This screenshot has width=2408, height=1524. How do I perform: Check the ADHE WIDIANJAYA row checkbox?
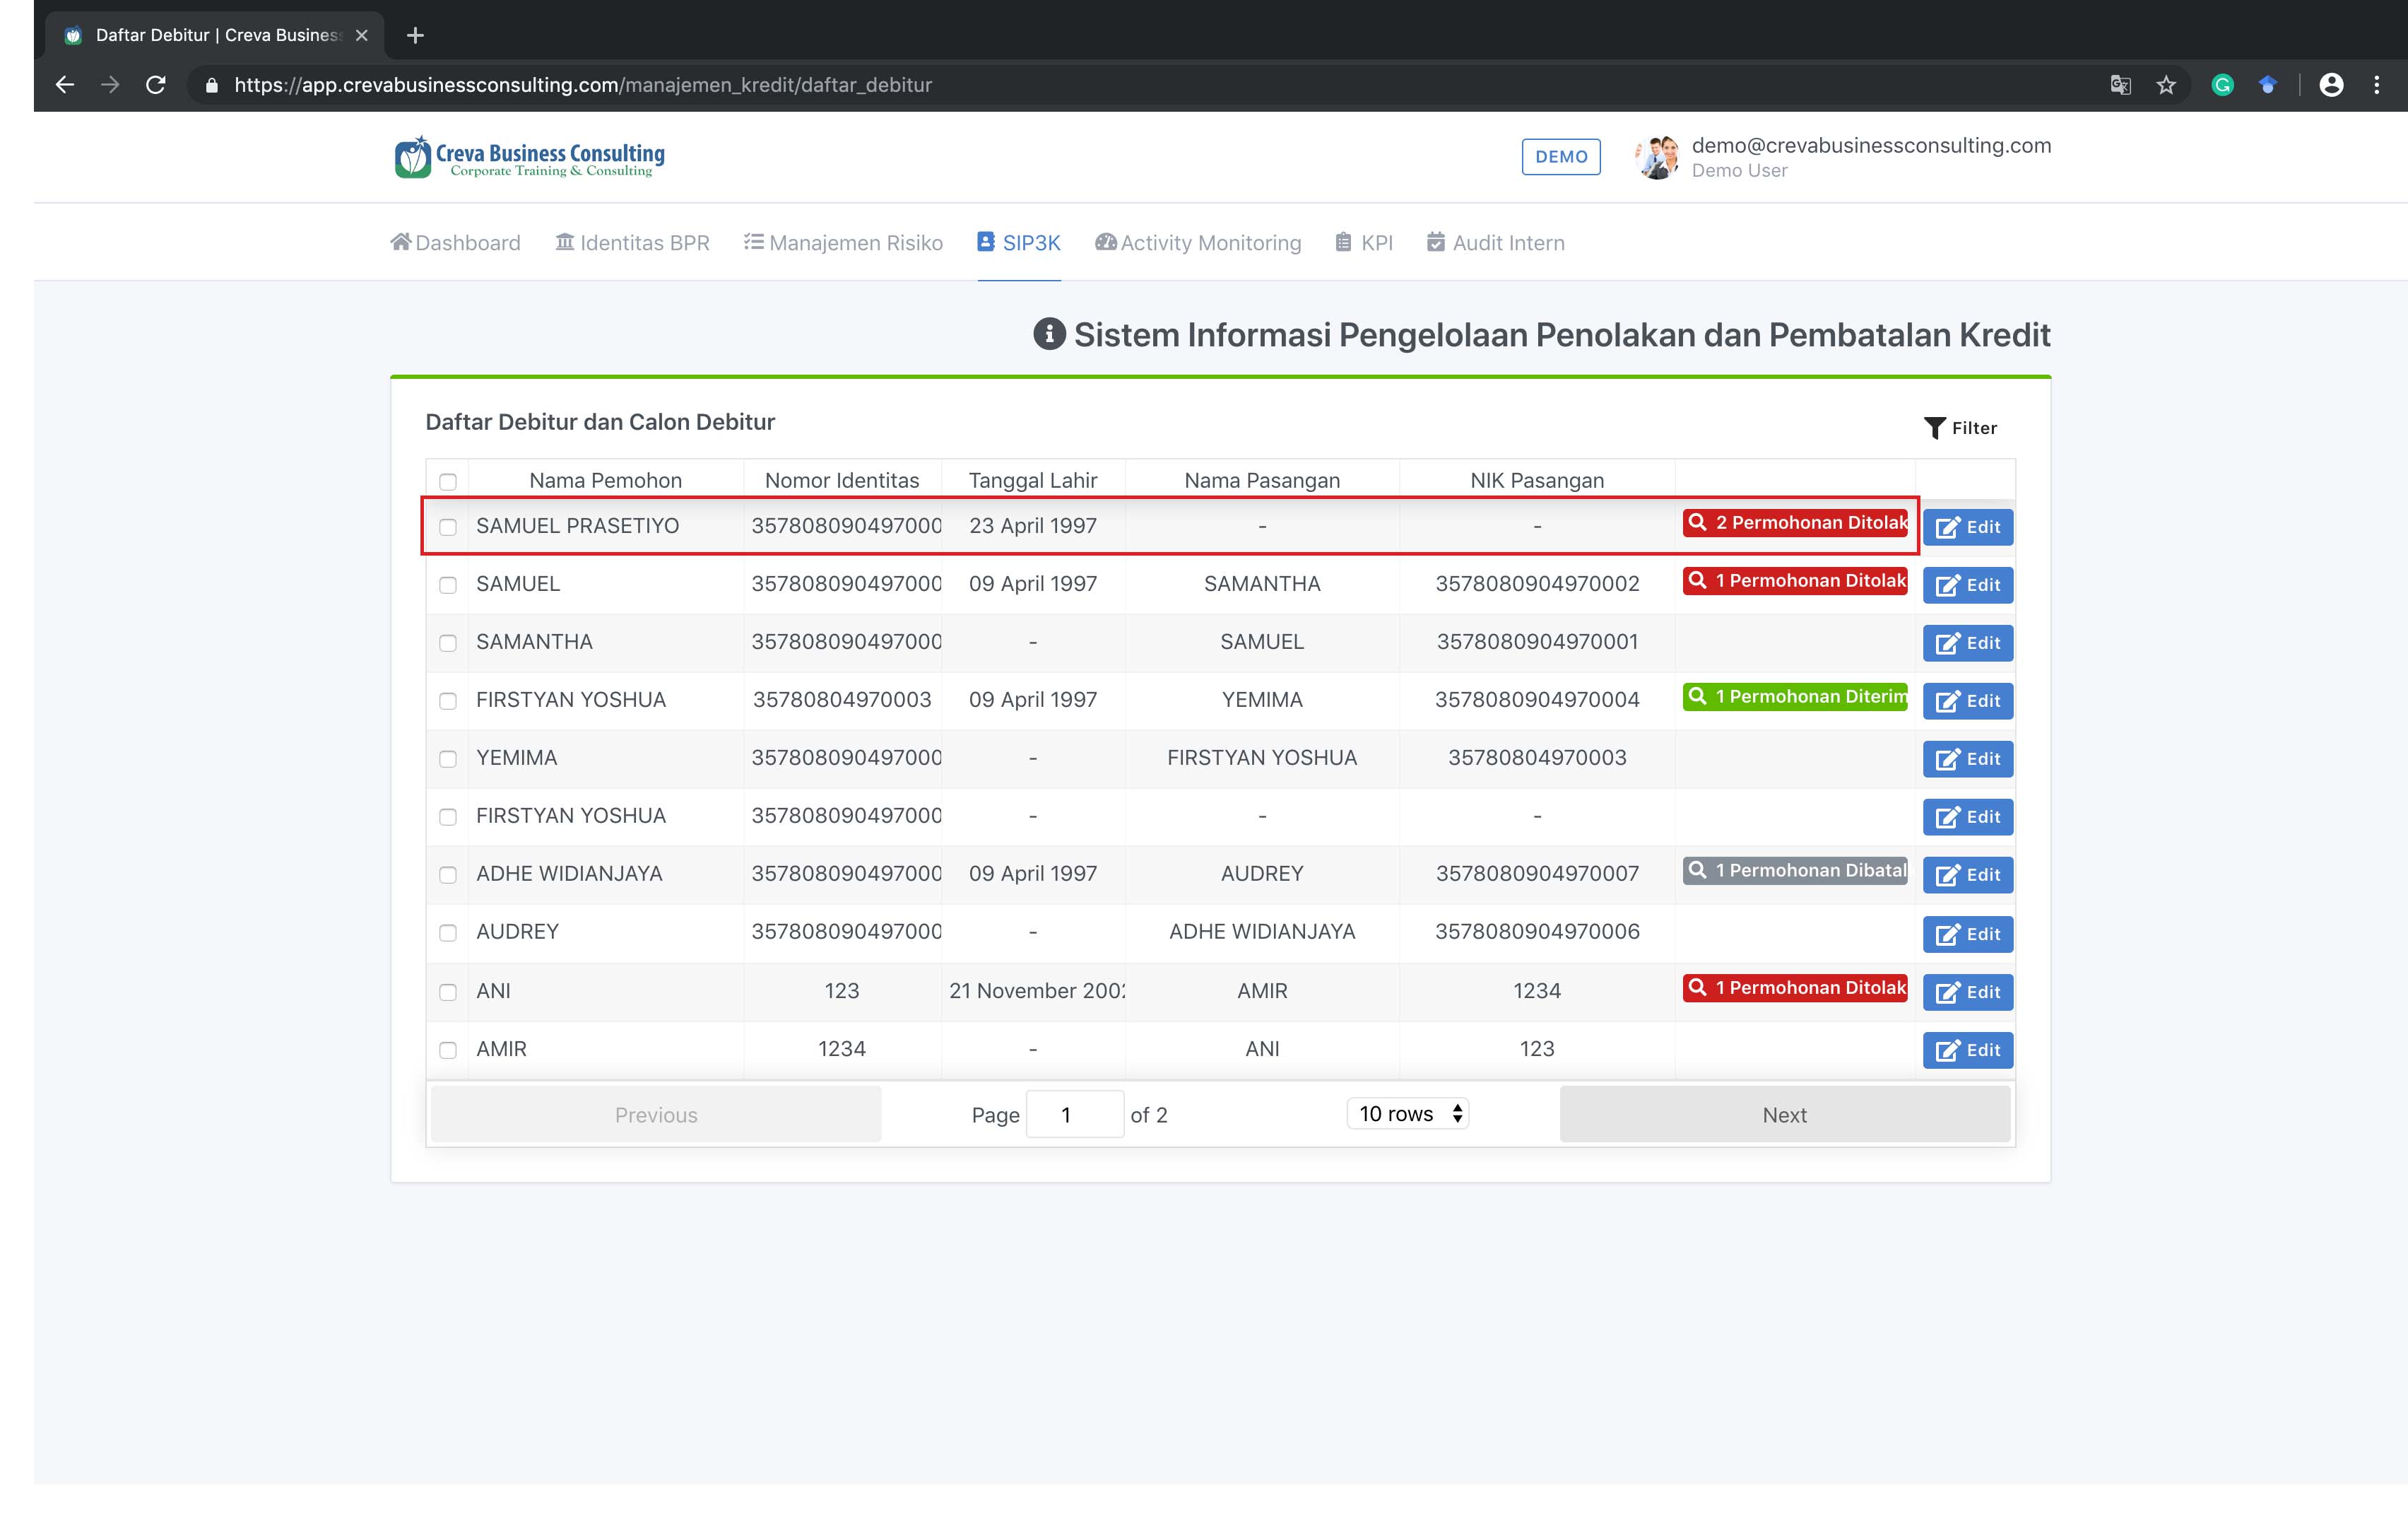[x=448, y=876]
